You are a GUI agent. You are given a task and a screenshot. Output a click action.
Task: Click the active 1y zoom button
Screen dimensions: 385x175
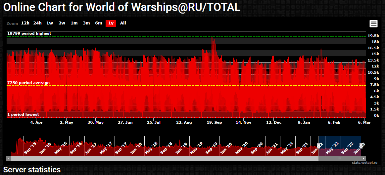pos(111,23)
